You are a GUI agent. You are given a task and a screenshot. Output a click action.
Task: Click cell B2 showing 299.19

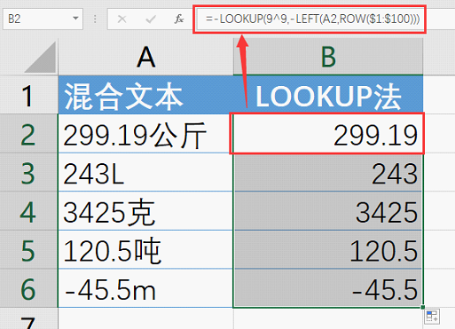[x=328, y=134]
